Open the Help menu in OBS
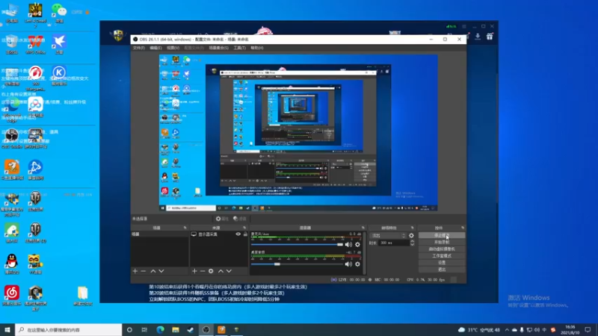Screen dimensions: 598x336 [x=257, y=48]
